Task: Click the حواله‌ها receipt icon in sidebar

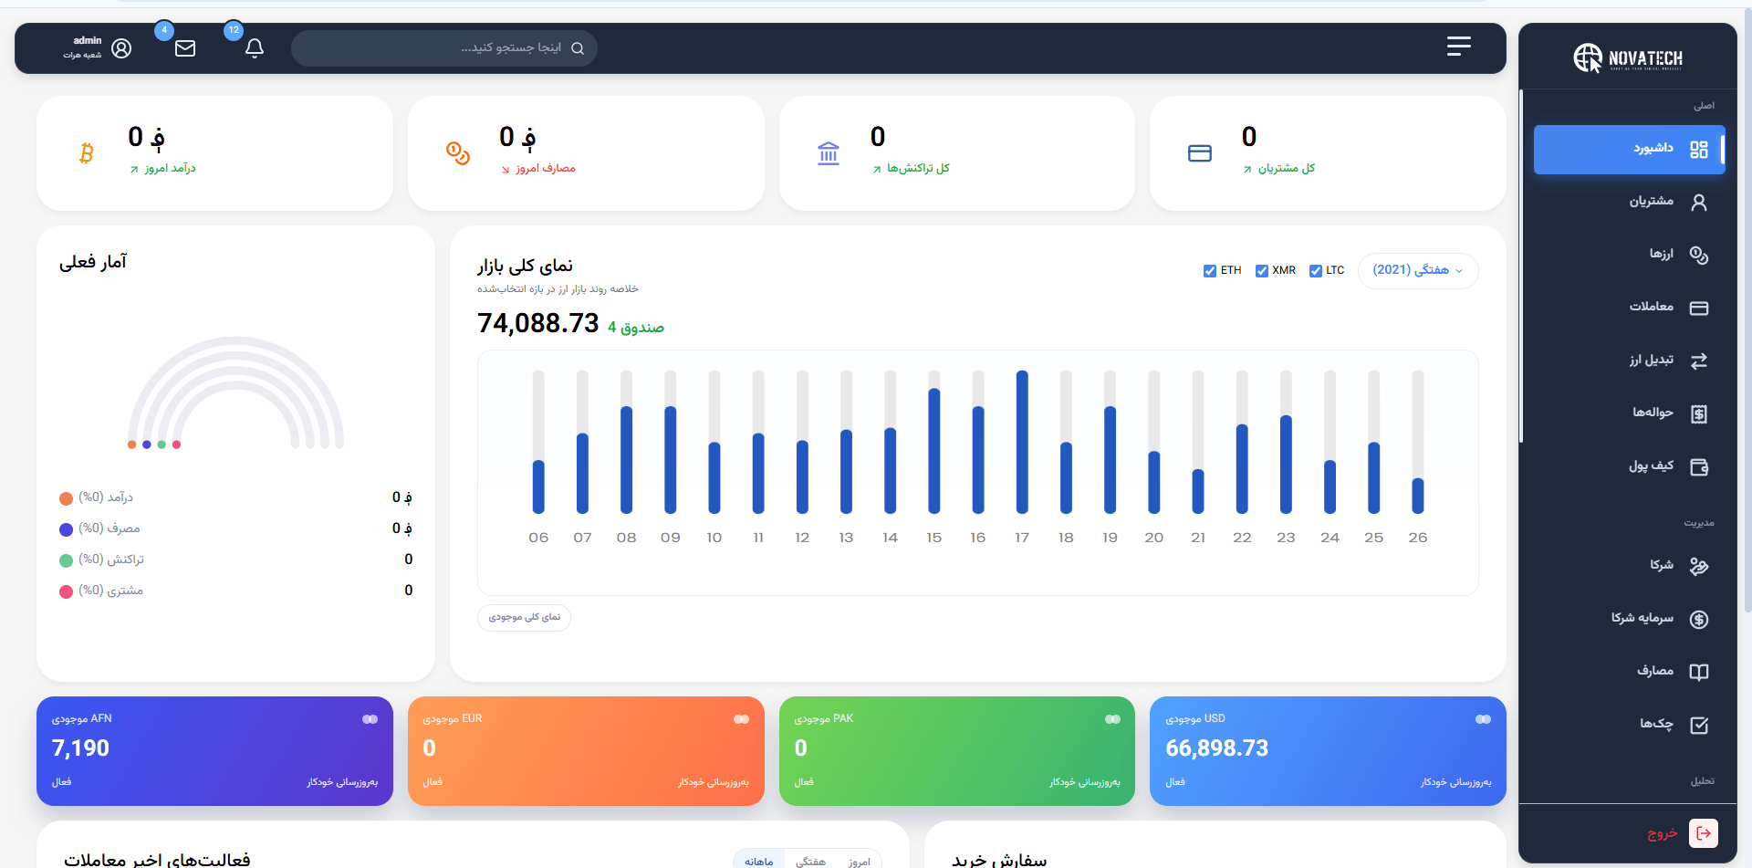Action: pos(1699,414)
